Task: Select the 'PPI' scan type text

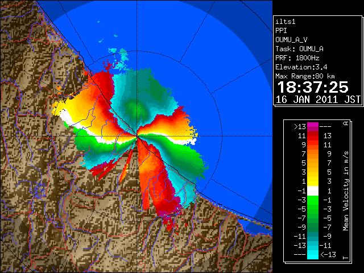Action: click(281, 31)
